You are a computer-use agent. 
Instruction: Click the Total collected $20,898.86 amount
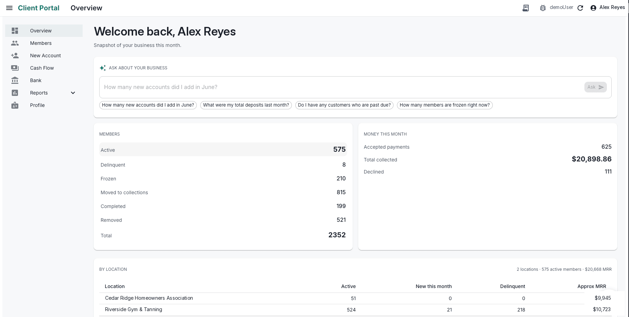(592, 159)
